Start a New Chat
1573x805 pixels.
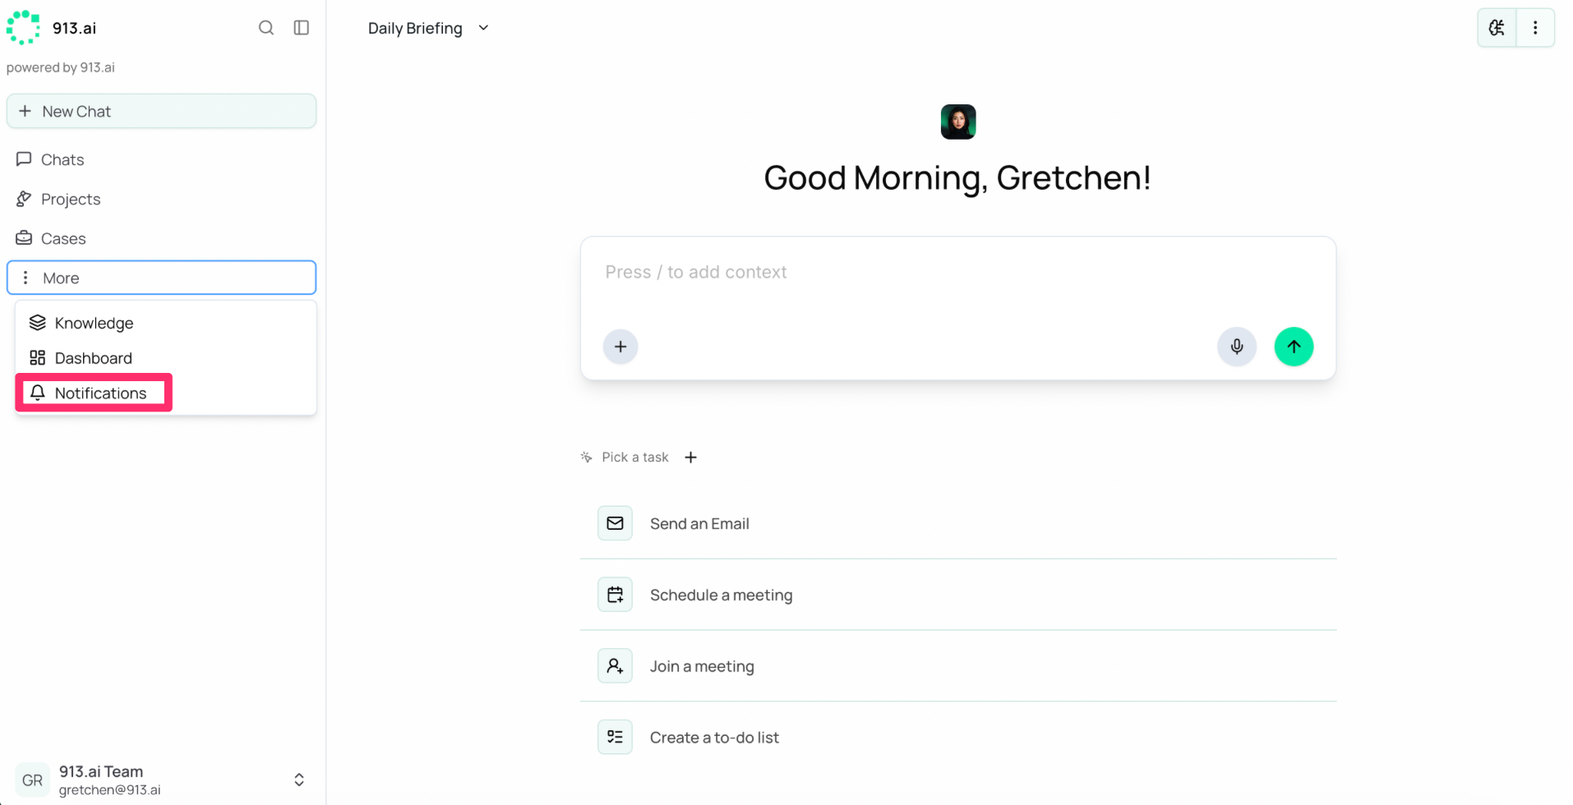tap(161, 111)
